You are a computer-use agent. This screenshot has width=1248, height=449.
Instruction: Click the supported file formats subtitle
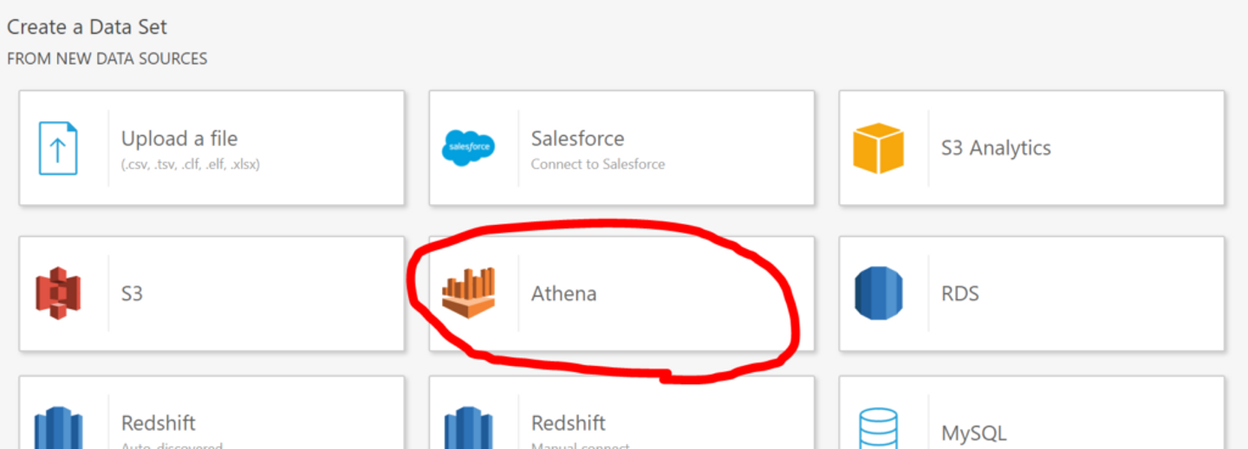[191, 164]
